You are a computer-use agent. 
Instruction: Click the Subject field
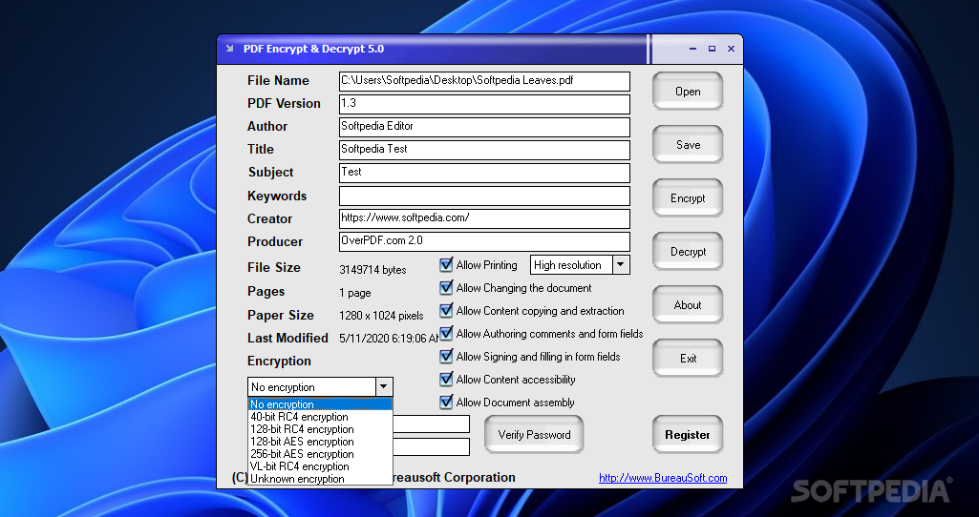[484, 173]
